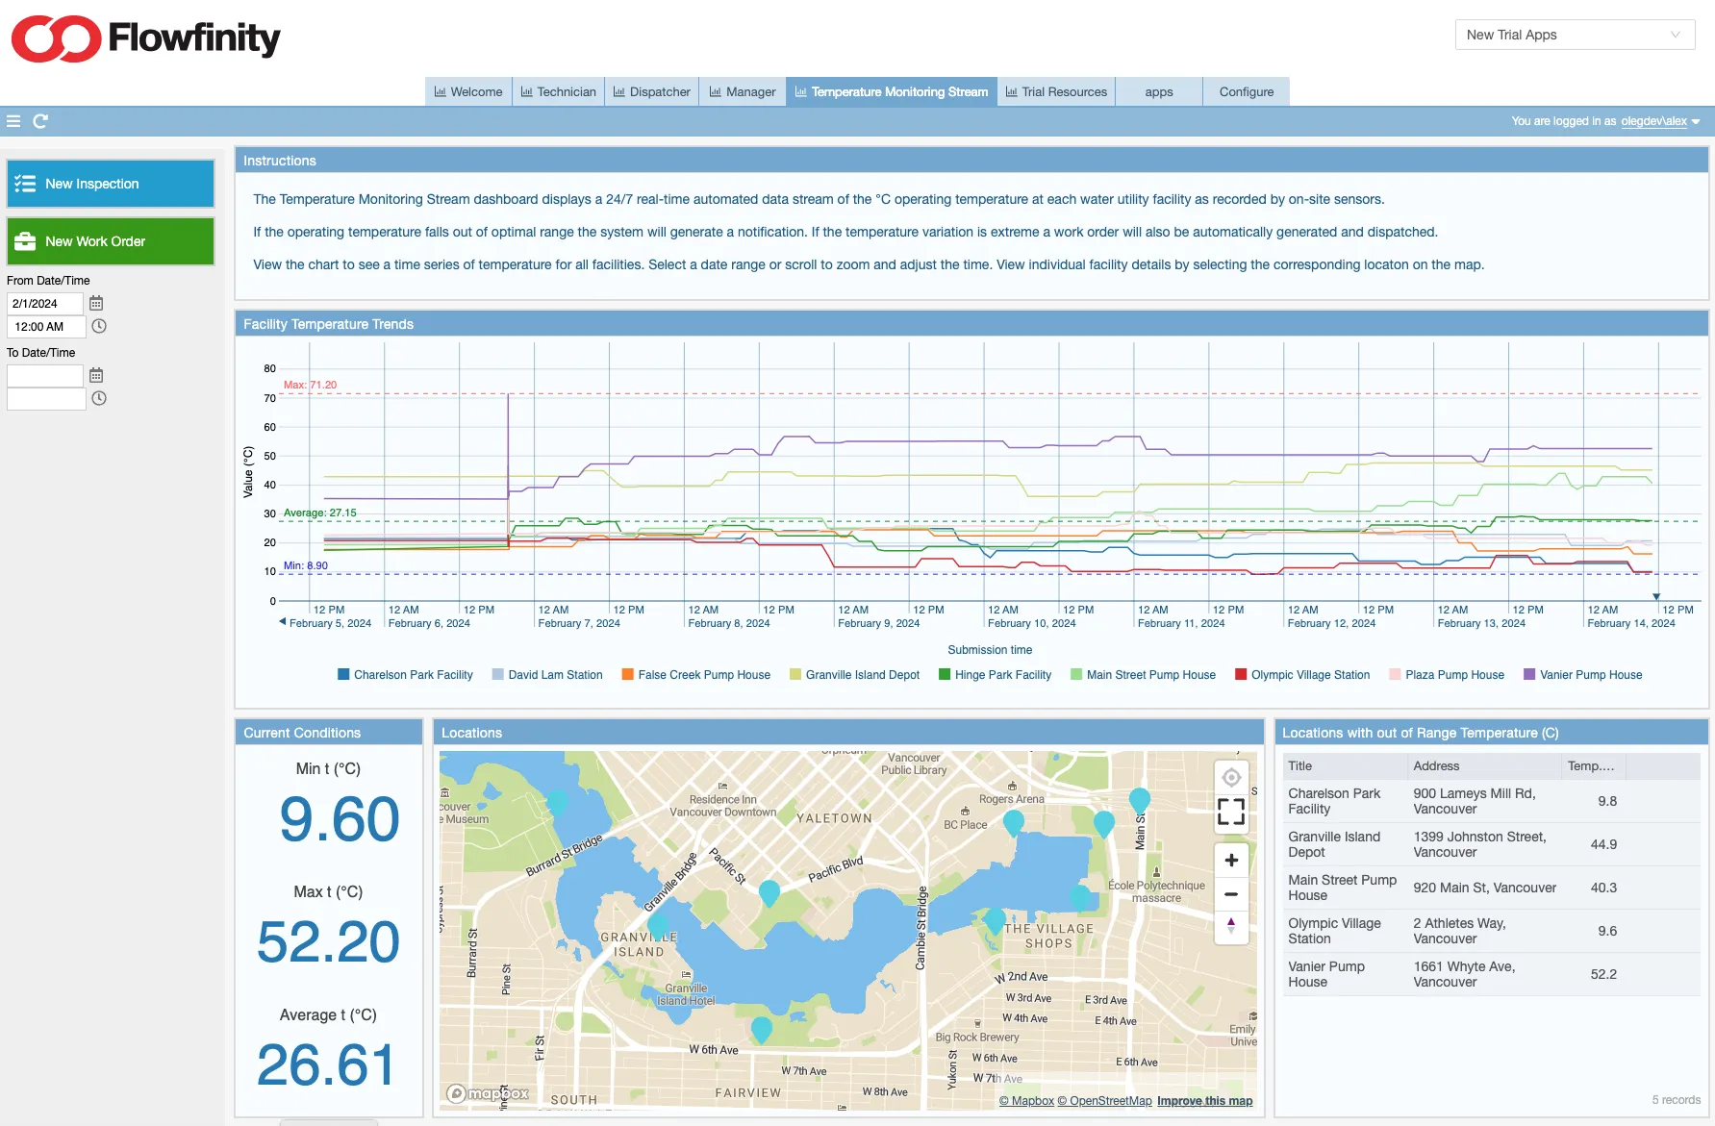Click the green color swatch for Hinge Park Facility
This screenshot has height=1126, width=1715.
point(944,674)
